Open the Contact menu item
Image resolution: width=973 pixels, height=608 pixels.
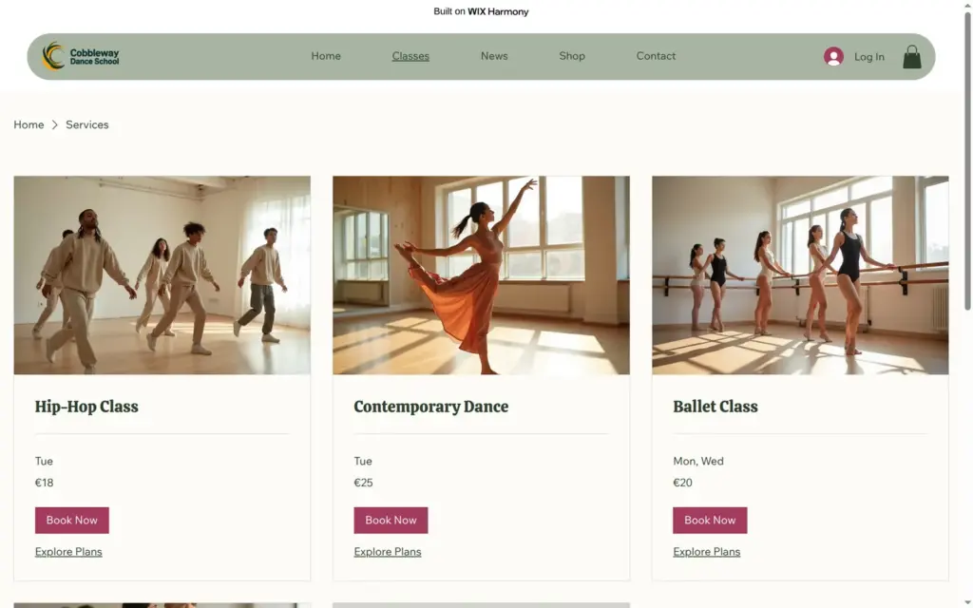656,56
